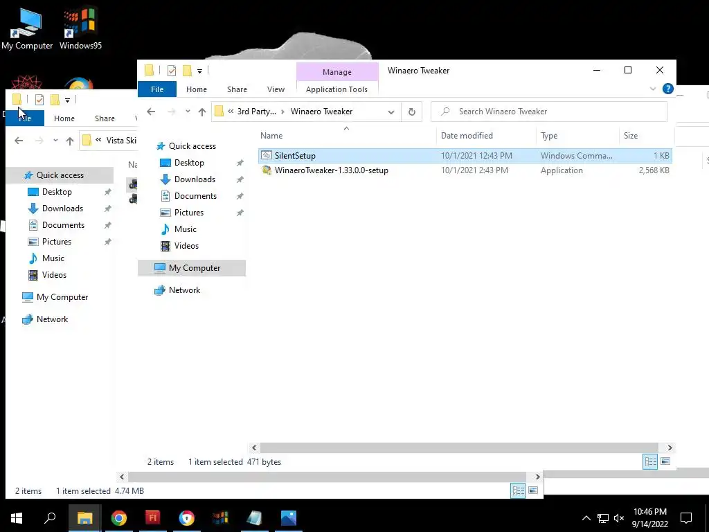Open Music in Winaero Tweaker sidebar
The width and height of the screenshot is (709, 532).
point(185,229)
